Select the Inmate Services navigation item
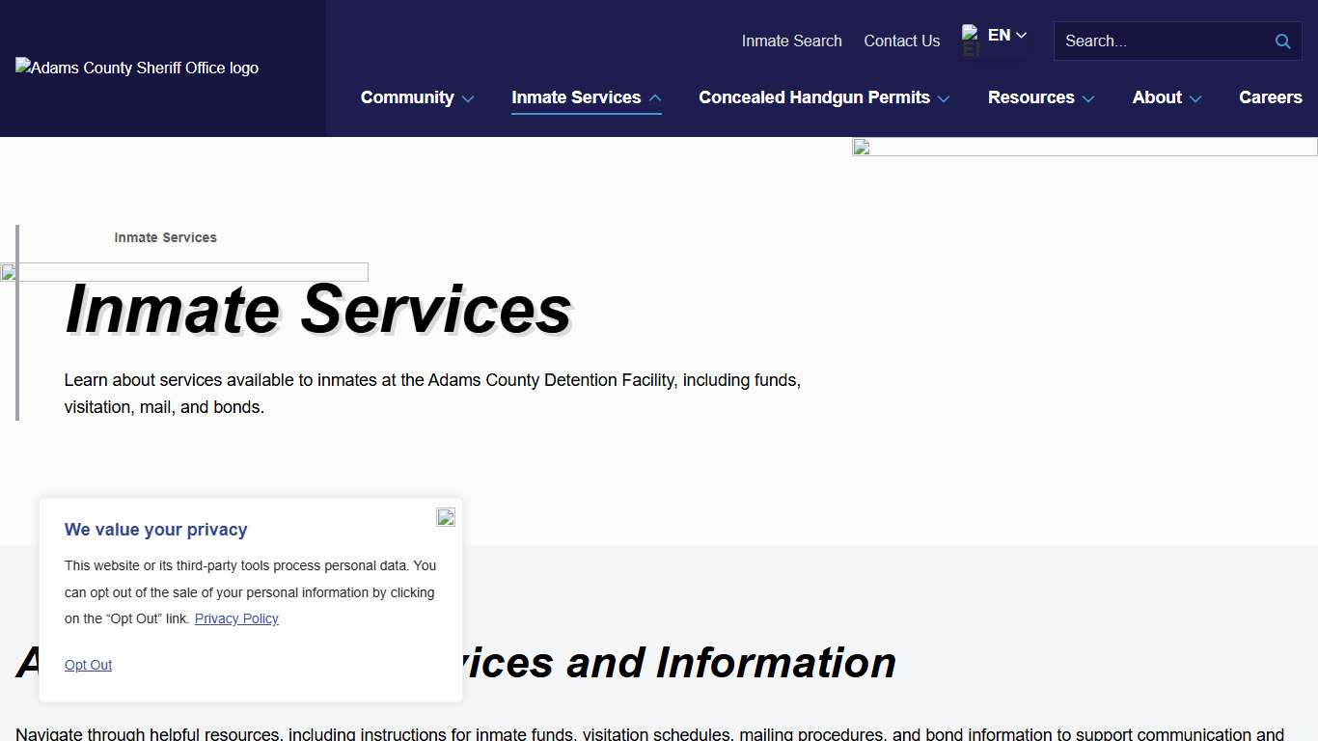Image resolution: width=1318 pixels, height=741 pixels. click(576, 97)
